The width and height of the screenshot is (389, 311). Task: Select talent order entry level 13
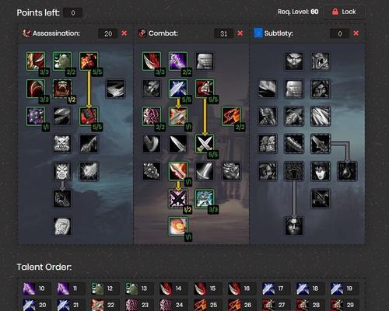pos(139,288)
